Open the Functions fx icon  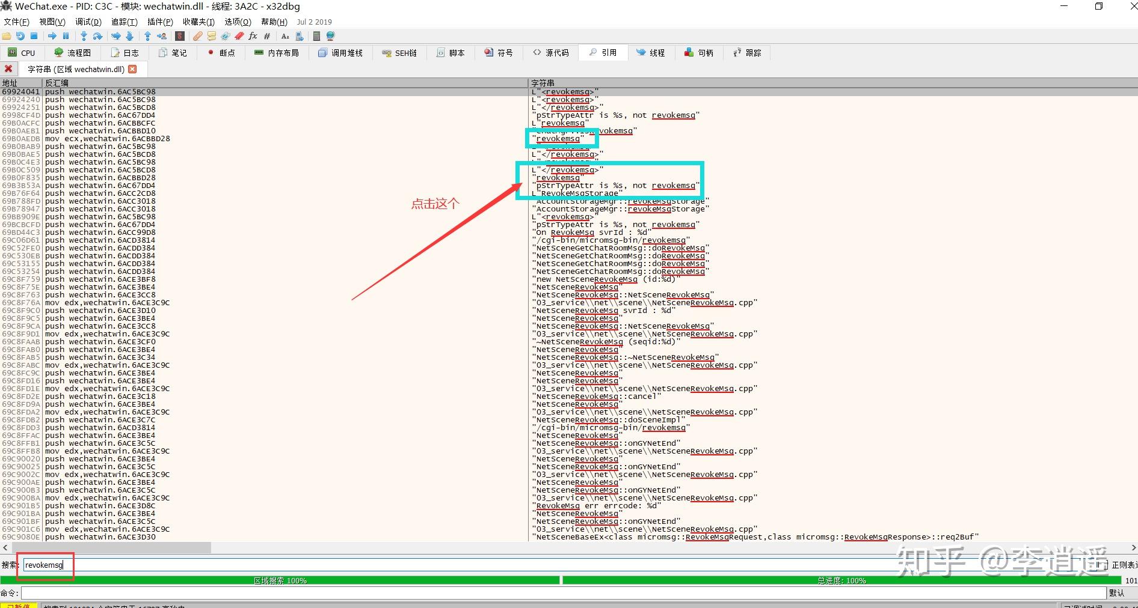tap(253, 36)
